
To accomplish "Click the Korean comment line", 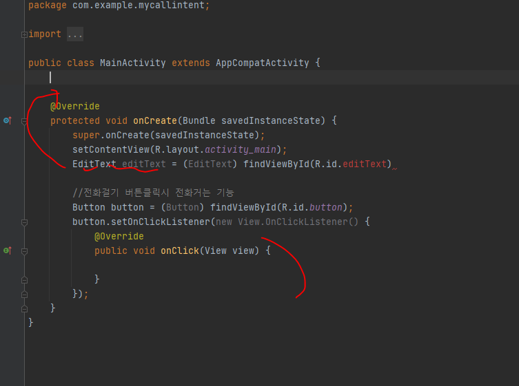I will 153,193.
